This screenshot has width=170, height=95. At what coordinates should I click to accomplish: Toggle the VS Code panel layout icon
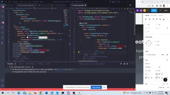[x=113, y=2]
